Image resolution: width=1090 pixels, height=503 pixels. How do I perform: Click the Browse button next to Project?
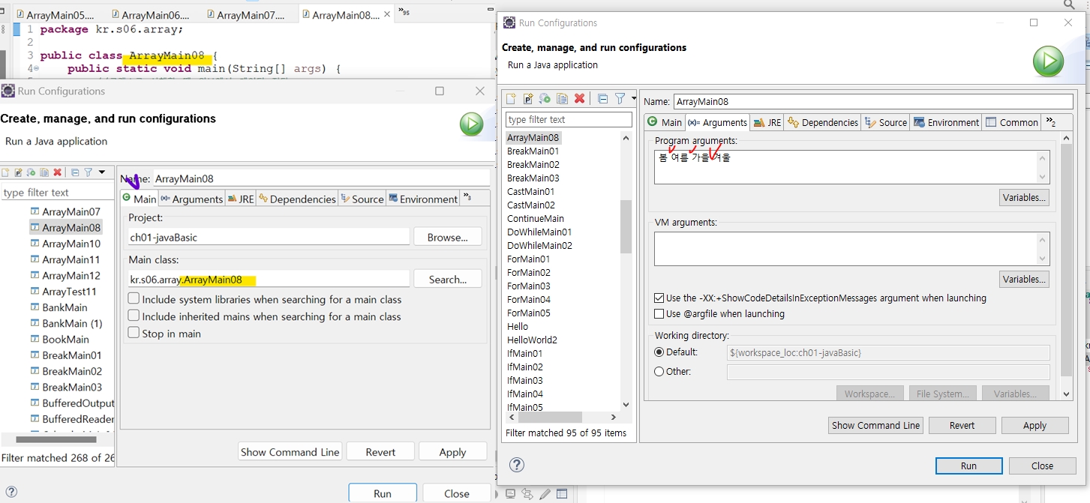tap(447, 237)
